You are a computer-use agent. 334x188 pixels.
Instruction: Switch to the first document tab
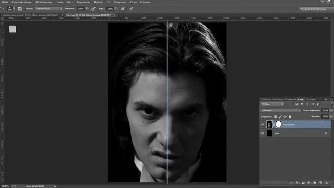tap(30, 15)
